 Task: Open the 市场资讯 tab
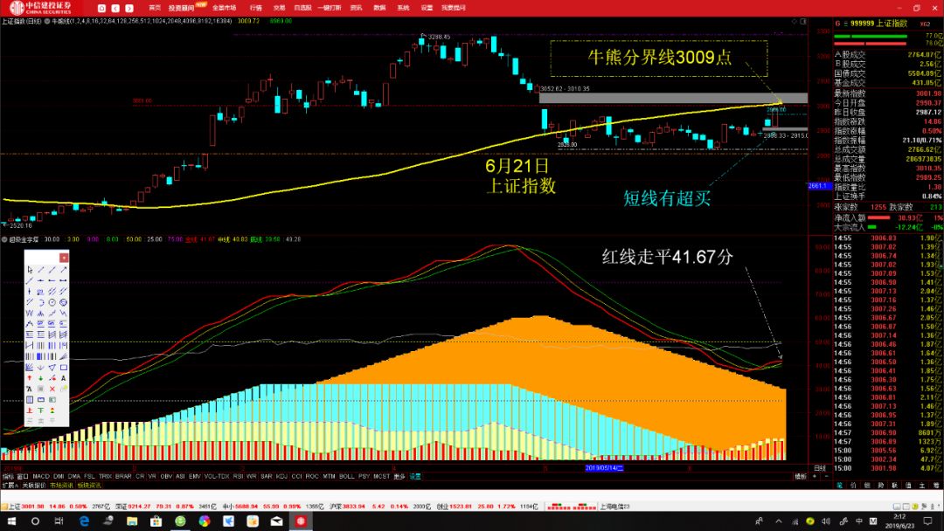[61, 486]
